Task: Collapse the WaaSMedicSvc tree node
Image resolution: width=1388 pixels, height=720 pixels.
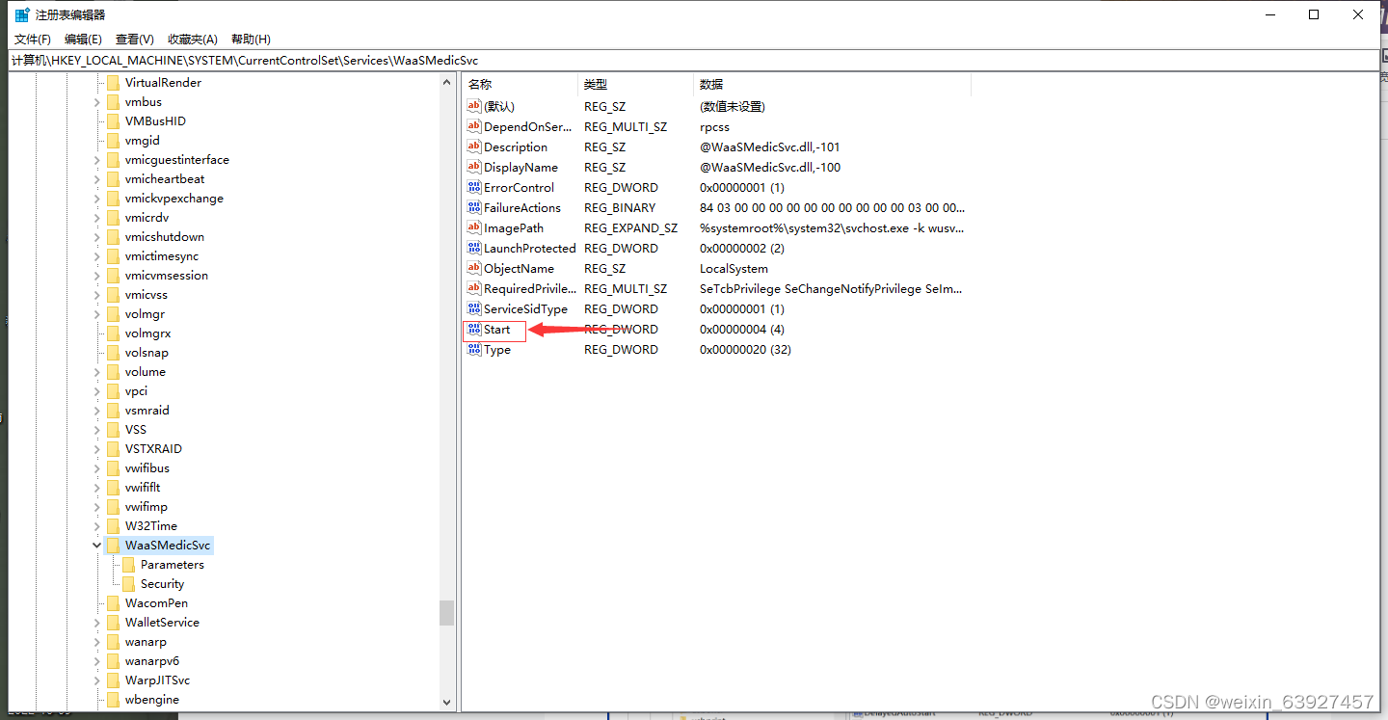Action: [97, 546]
